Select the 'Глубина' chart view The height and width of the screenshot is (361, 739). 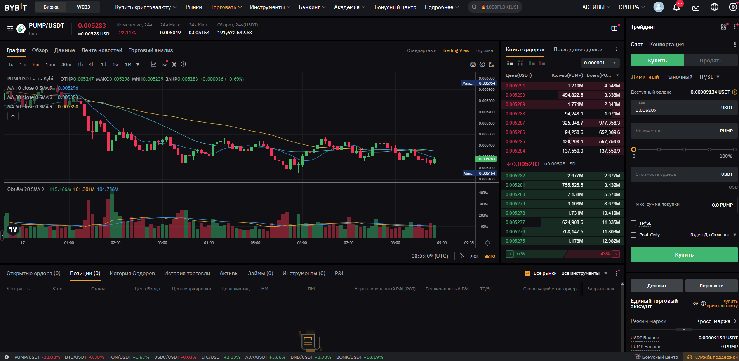484,50
